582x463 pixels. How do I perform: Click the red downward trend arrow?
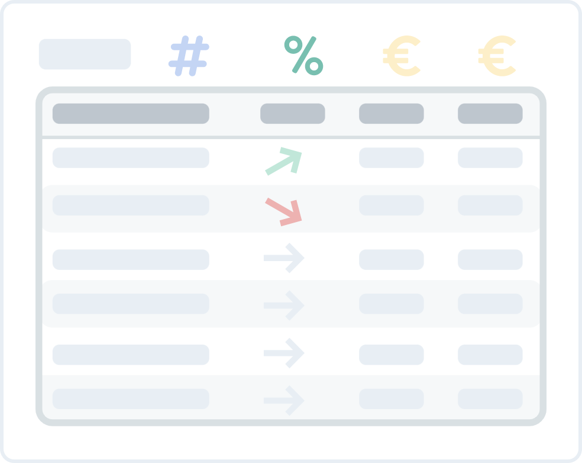pos(284,211)
